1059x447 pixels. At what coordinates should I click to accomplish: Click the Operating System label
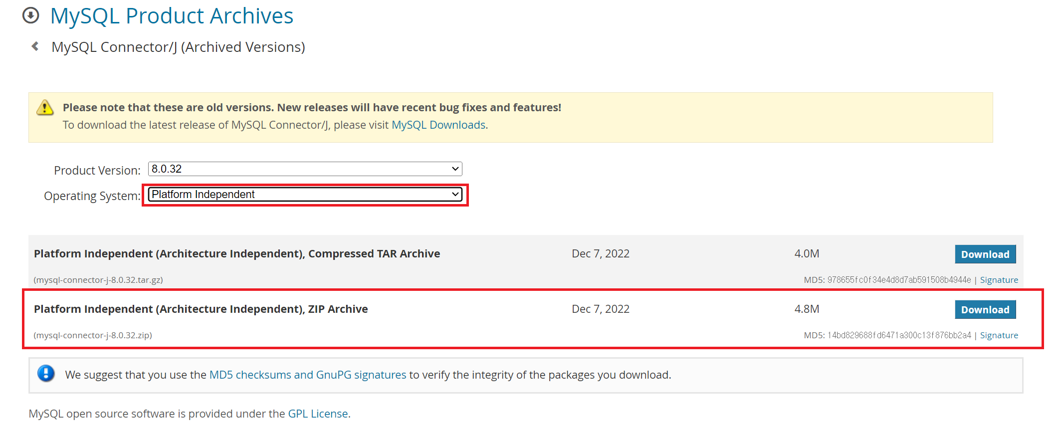point(92,196)
